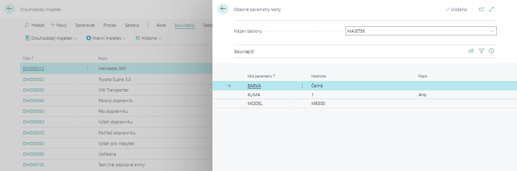Expand the Dlouhodobý majetek dropdown
Viewport: 517px width, 171px height.
51,38
